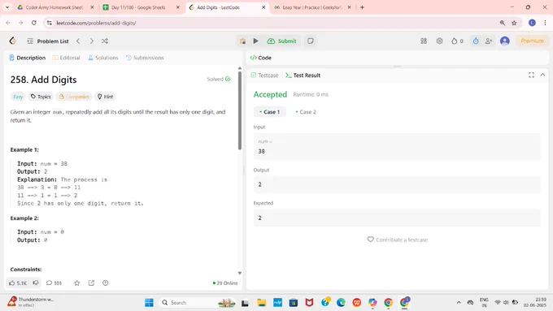This screenshot has width=553, height=311.
Task: Go to the previous problem arrow
Action: 78,41
